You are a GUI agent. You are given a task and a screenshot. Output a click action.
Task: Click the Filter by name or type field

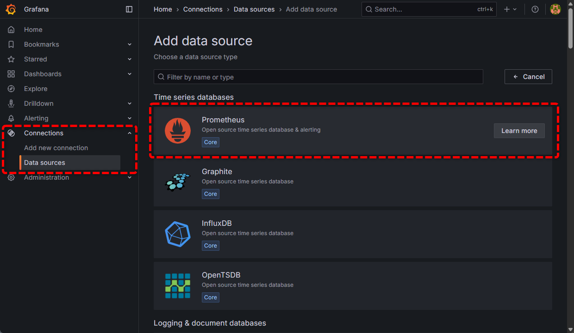318,77
